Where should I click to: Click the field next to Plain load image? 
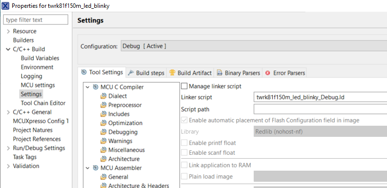coord(320,176)
